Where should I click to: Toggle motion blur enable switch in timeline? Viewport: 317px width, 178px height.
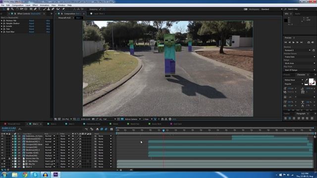click(106, 129)
